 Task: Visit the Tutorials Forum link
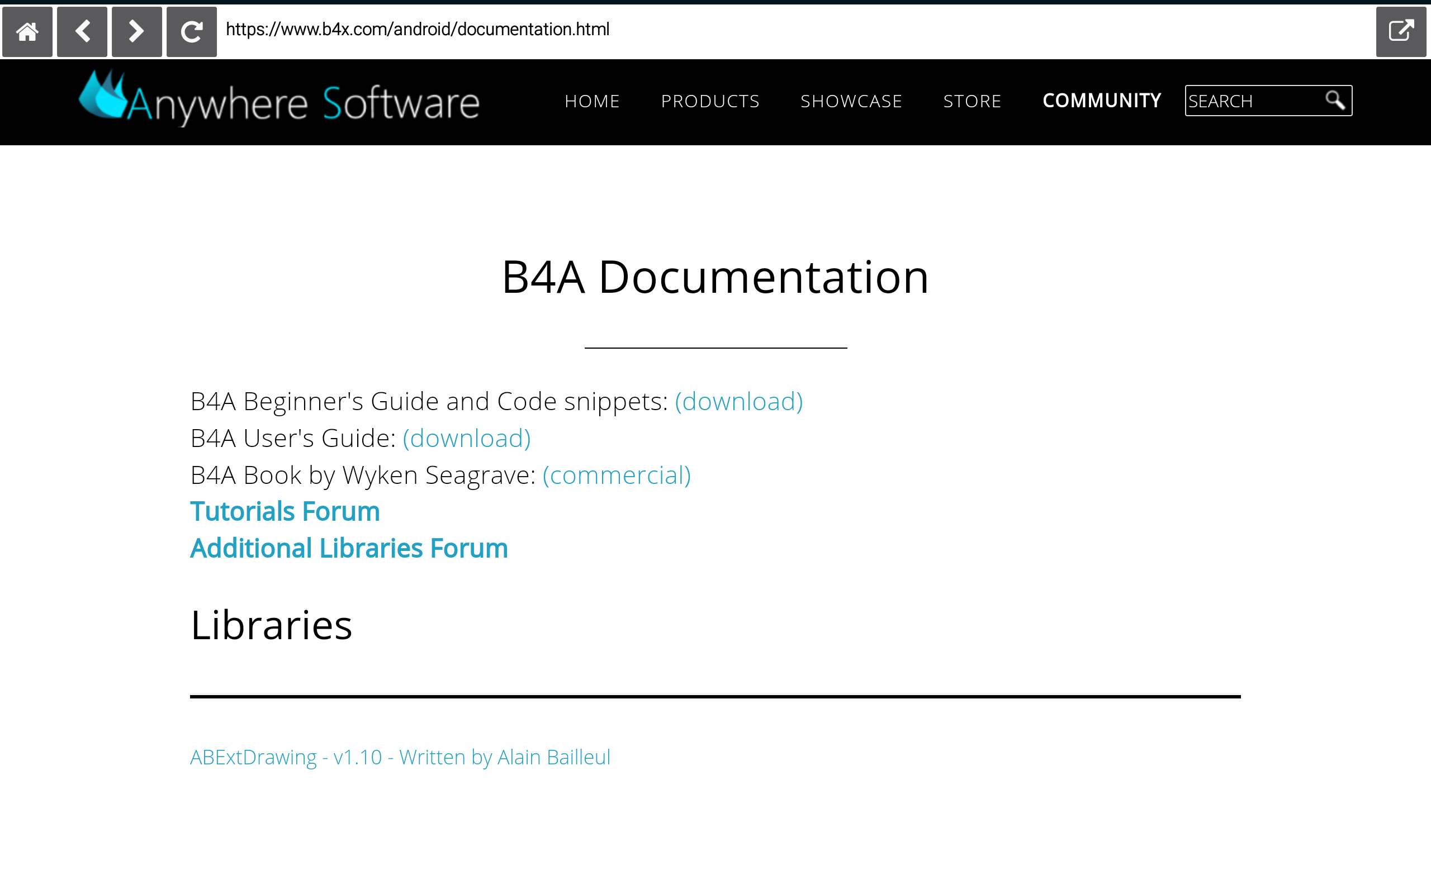pyautogui.click(x=285, y=511)
